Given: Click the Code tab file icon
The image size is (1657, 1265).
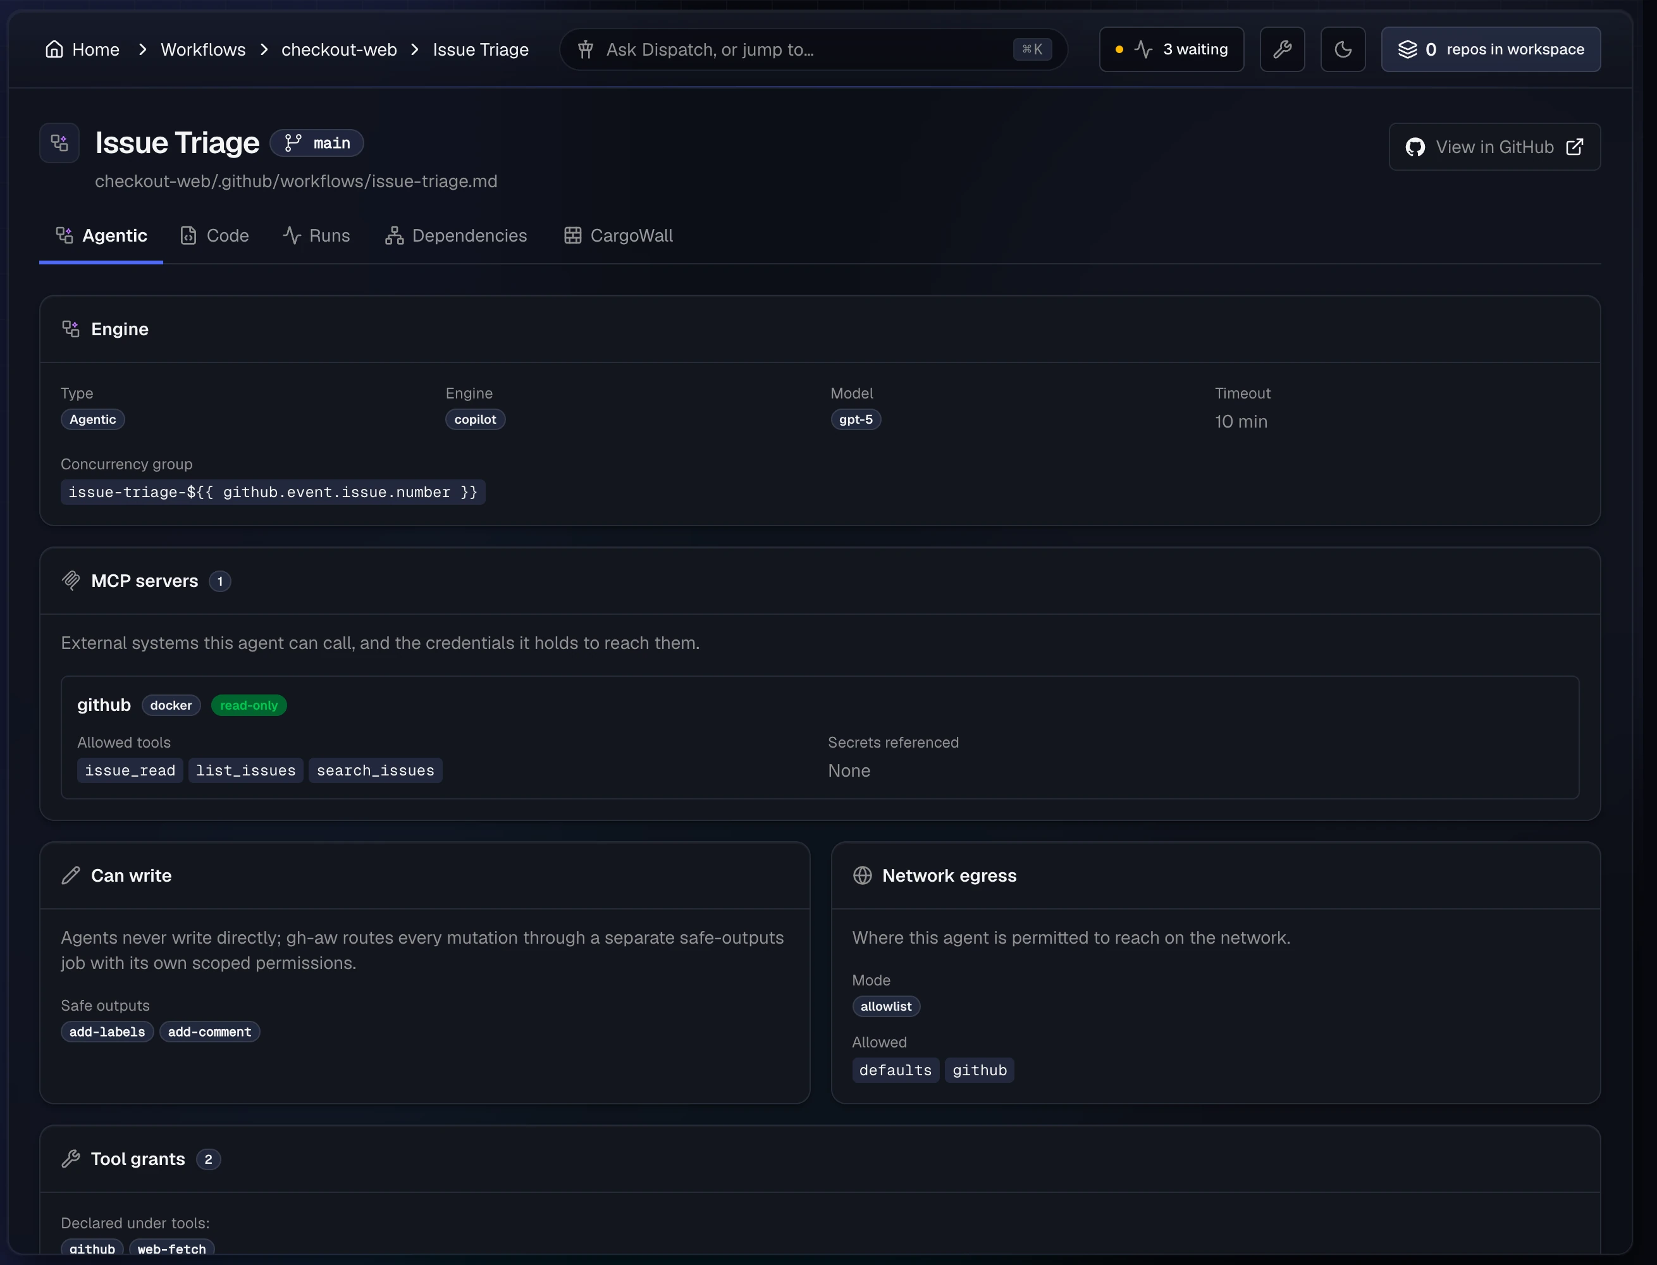Looking at the screenshot, I should click(188, 236).
